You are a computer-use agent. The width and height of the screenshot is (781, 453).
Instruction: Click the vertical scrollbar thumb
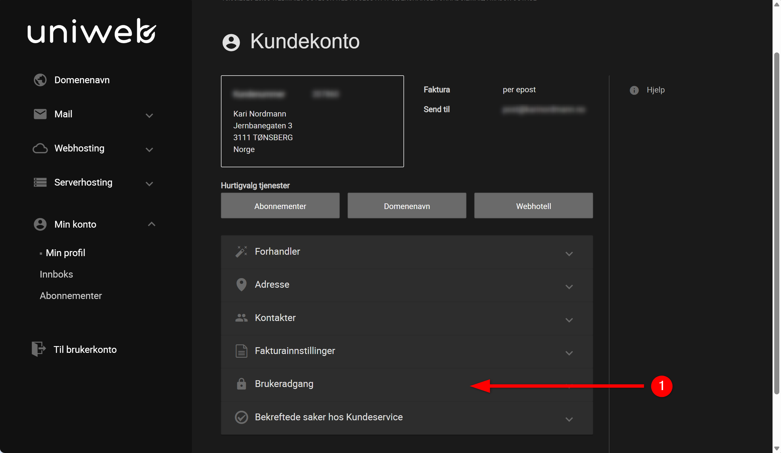click(x=776, y=223)
